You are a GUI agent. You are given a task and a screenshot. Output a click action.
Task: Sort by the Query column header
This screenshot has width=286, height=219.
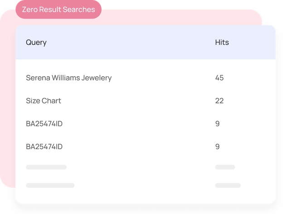(x=36, y=43)
